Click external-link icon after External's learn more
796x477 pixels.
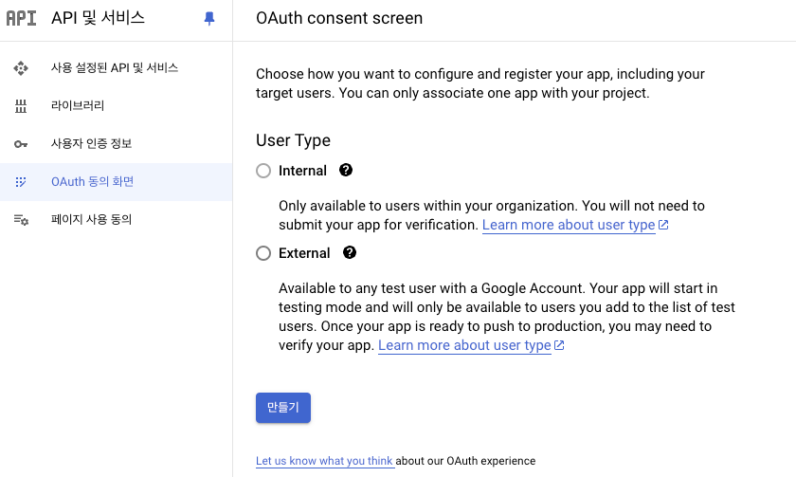click(x=559, y=345)
